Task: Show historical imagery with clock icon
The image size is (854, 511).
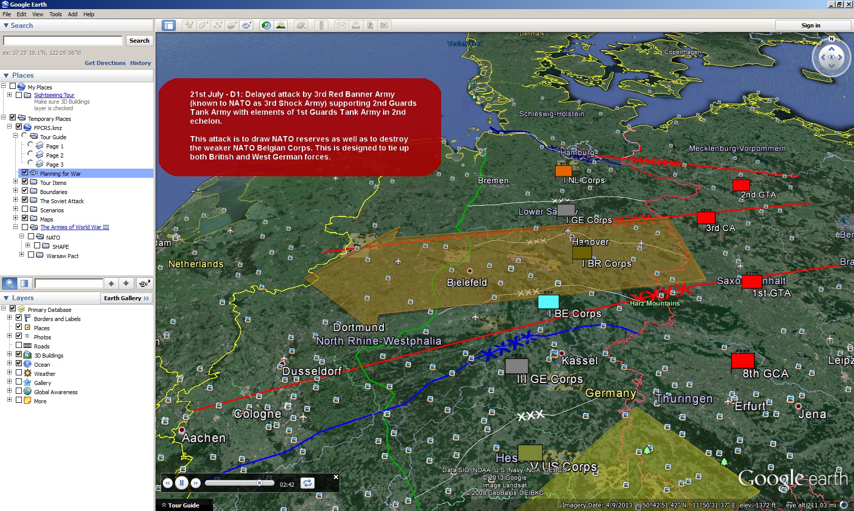Action: 266,25
